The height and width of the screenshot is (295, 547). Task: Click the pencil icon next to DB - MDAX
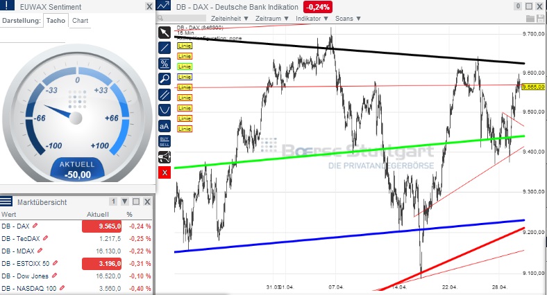point(40,251)
